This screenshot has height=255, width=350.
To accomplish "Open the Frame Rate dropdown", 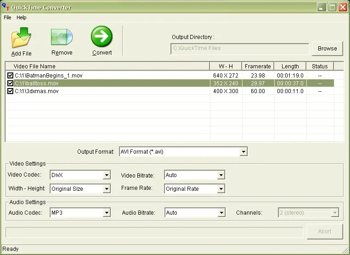I will click(x=221, y=189).
